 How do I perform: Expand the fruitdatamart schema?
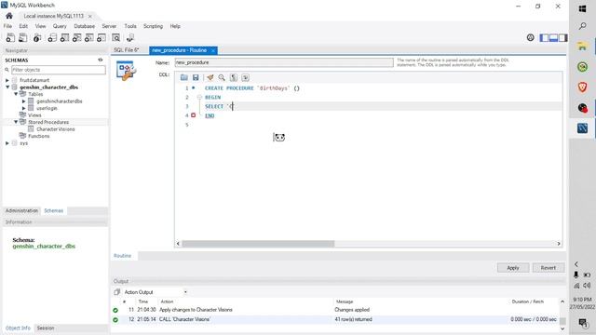click(x=7, y=80)
